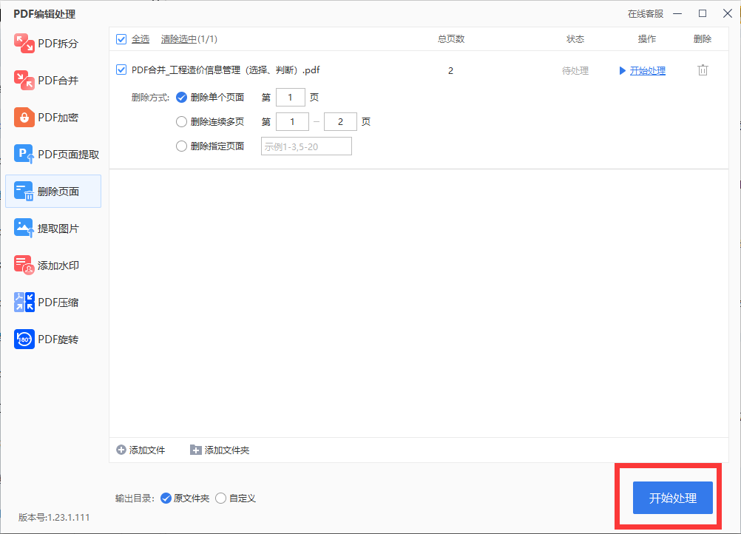Screen dimensions: 741x534
Task: Select 删除单个页面 radio option
Action: [x=181, y=98]
